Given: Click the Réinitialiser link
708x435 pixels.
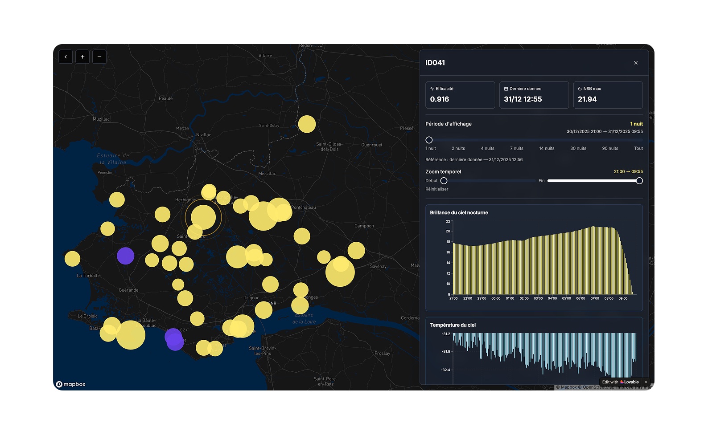Looking at the screenshot, I should coord(437,189).
